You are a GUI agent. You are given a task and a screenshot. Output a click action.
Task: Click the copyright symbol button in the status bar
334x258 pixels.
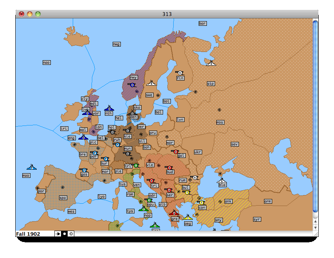[x=71, y=234]
